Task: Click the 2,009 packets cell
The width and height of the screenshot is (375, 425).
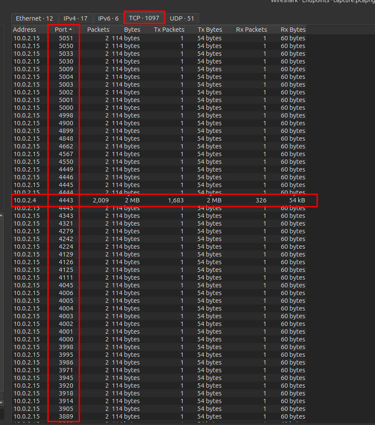Action: point(100,200)
